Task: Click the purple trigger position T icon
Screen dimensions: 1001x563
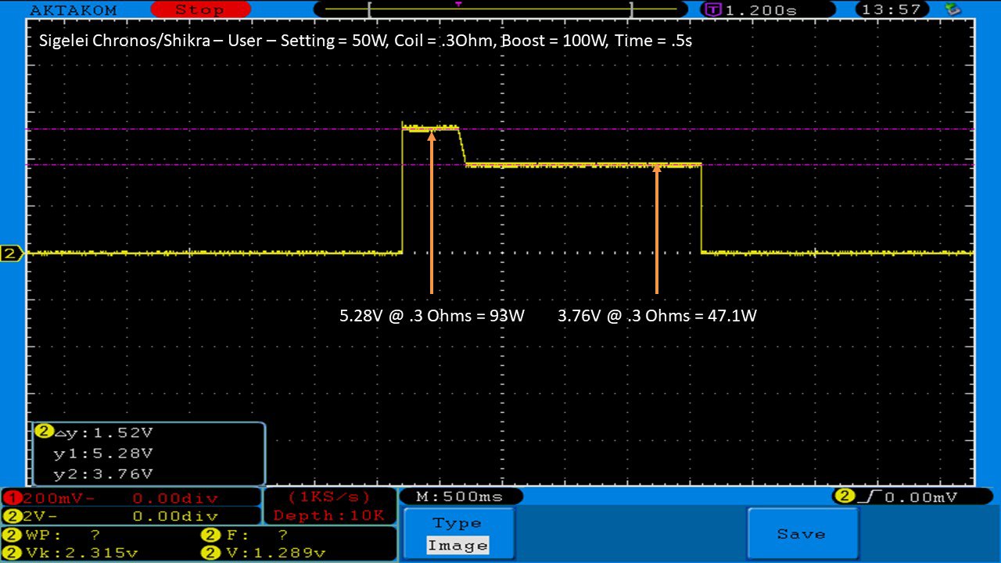Action: (713, 10)
